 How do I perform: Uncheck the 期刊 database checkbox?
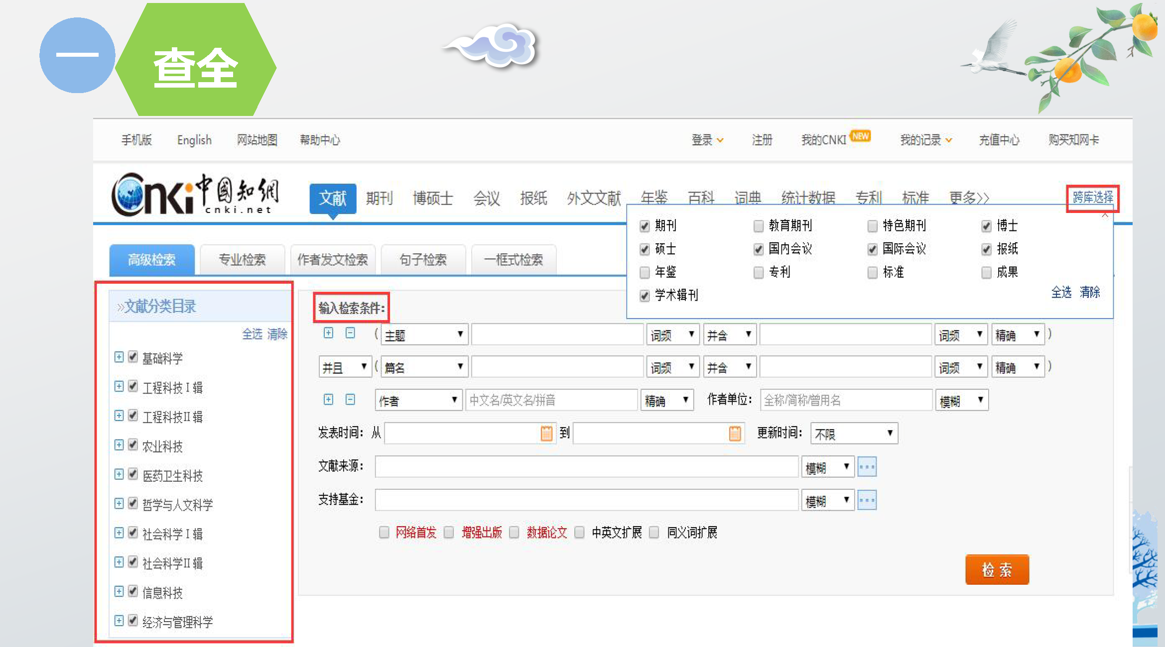tap(645, 226)
